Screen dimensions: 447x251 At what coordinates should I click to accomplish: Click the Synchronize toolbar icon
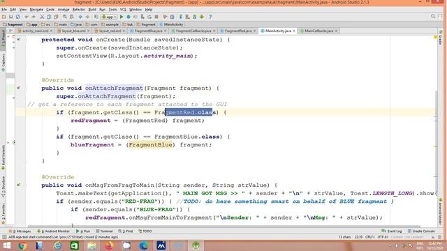[x=17, y=17]
